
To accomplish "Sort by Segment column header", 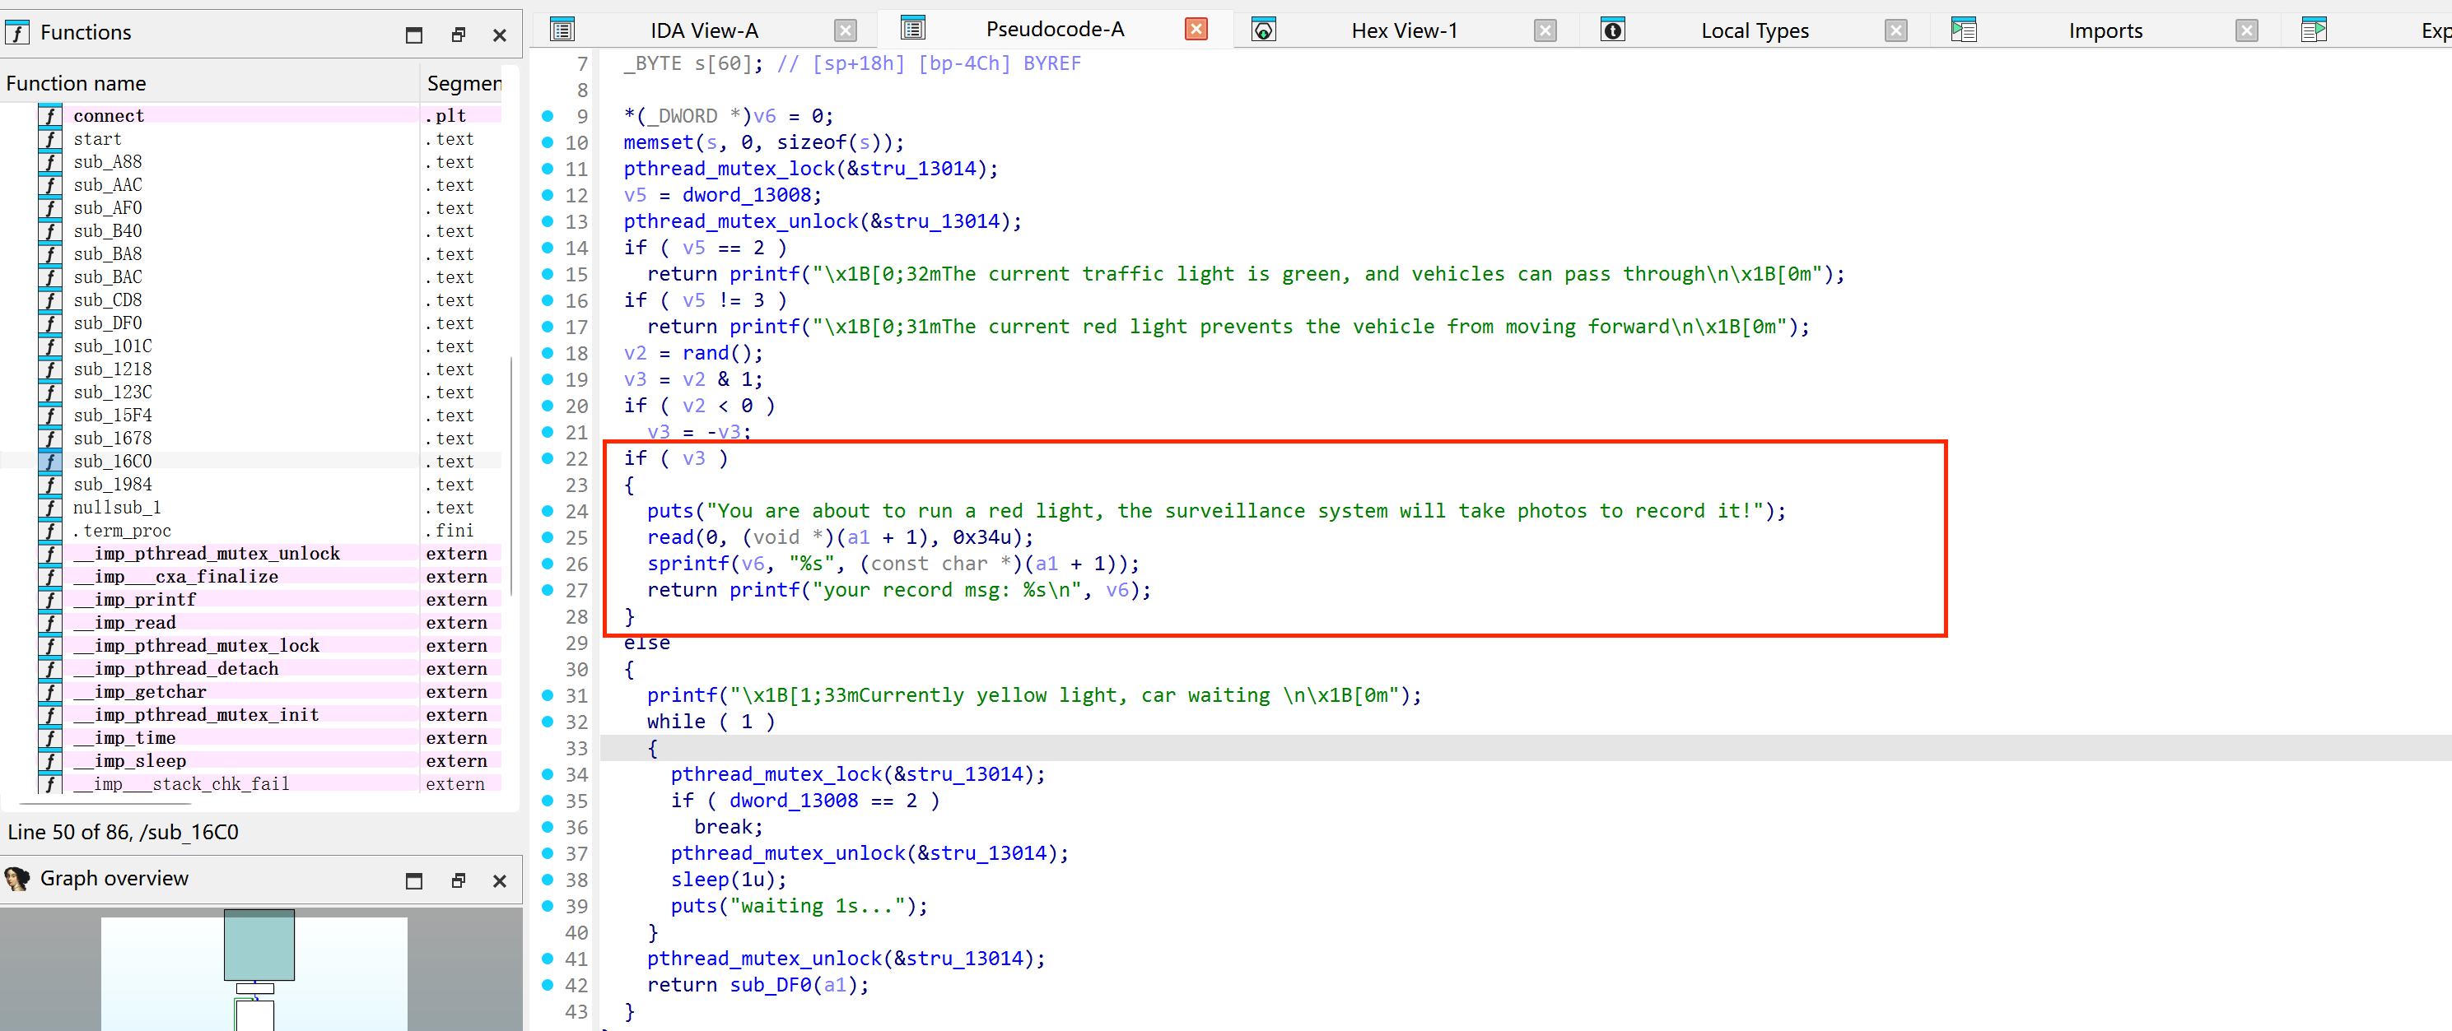I will click(x=463, y=84).
